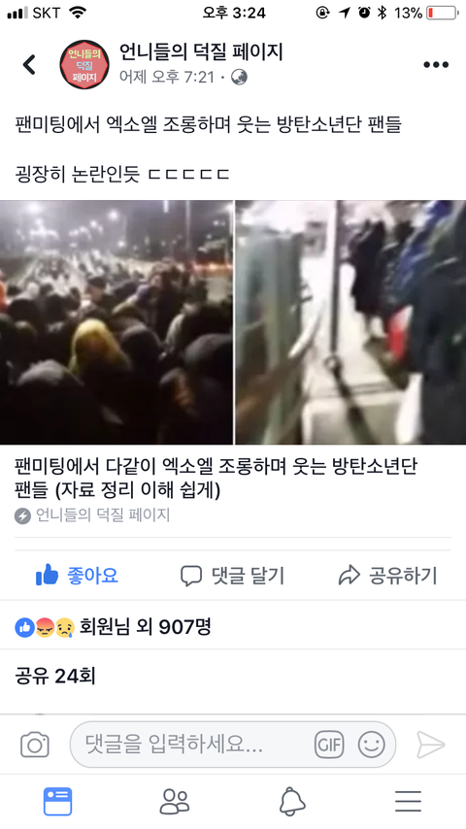Image resolution: width=466 pixels, height=829 pixels.
Task: Open the GIF picker
Action: [x=329, y=745]
